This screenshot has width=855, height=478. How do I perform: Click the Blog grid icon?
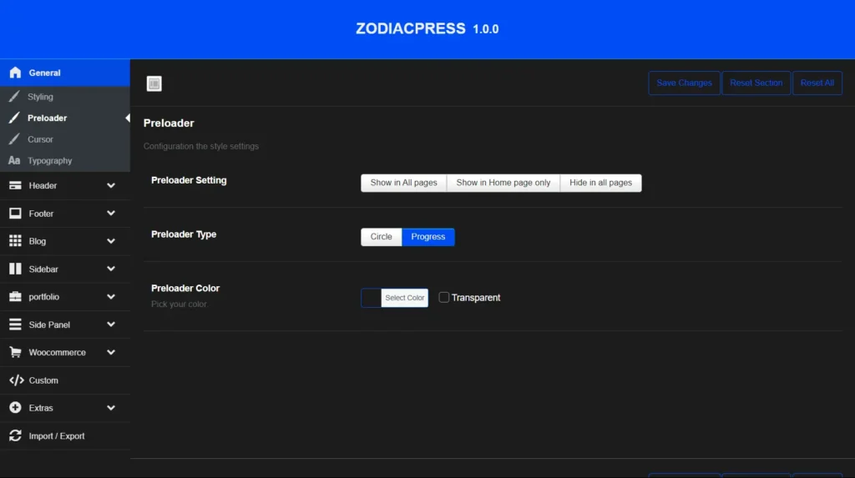[15, 241]
